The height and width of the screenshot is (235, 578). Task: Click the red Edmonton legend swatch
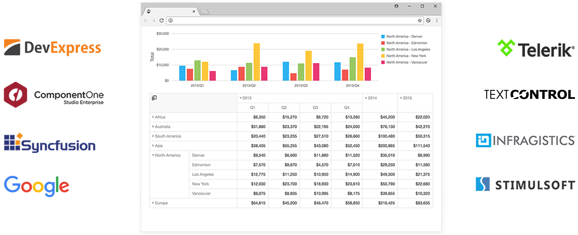click(x=383, y=43)
